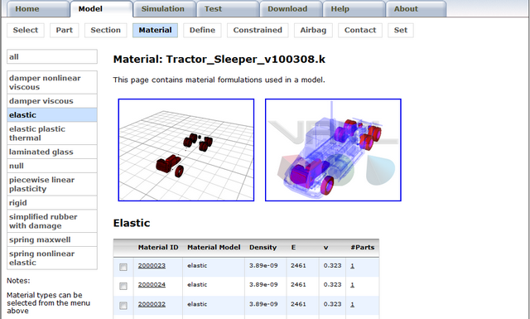Select the elastic material type
Image resolution: width=530 pixels, height=319 pixels.
click(52, 115)
